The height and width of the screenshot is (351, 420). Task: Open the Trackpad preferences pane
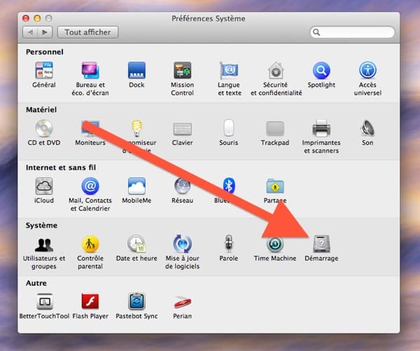click(275, 128)
